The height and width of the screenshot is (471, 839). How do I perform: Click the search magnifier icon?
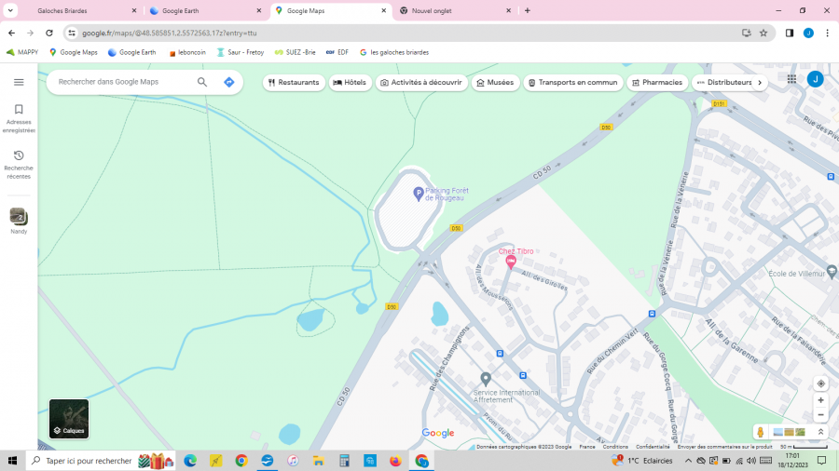point(202,82)
